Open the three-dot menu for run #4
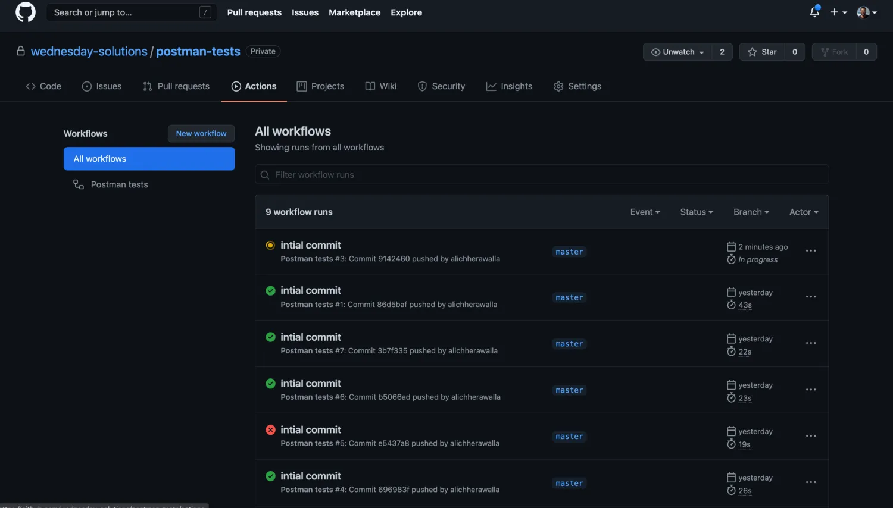This screenshot has height=508, width=893. [x=811, y=482]
